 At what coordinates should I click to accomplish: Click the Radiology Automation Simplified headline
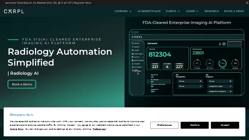[x=60, y=57]
